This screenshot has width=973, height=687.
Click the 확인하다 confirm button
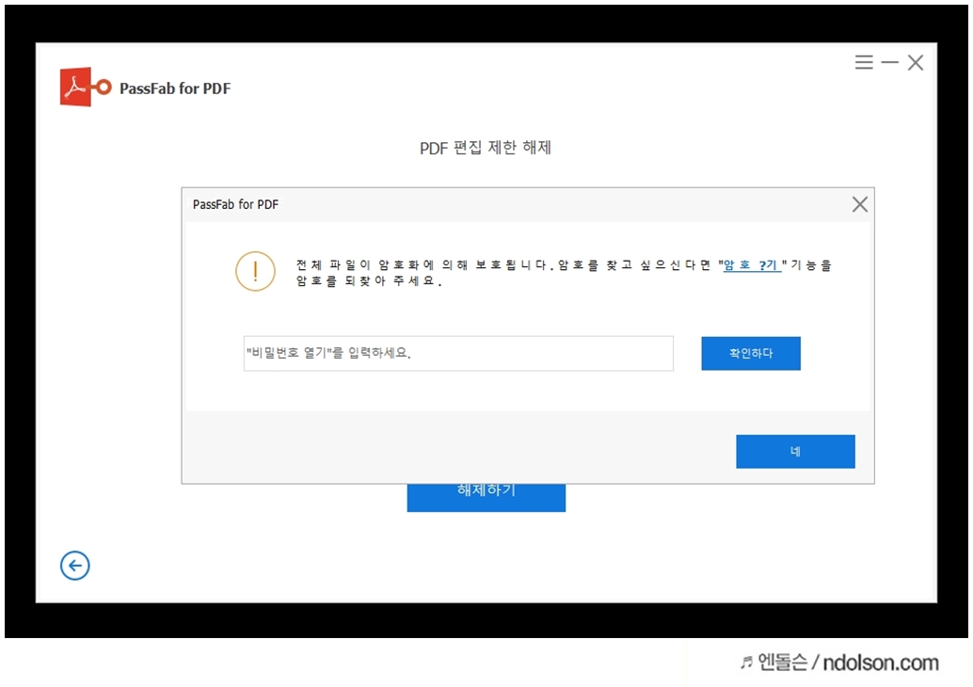pyautogui.click(x=751, y=353)
